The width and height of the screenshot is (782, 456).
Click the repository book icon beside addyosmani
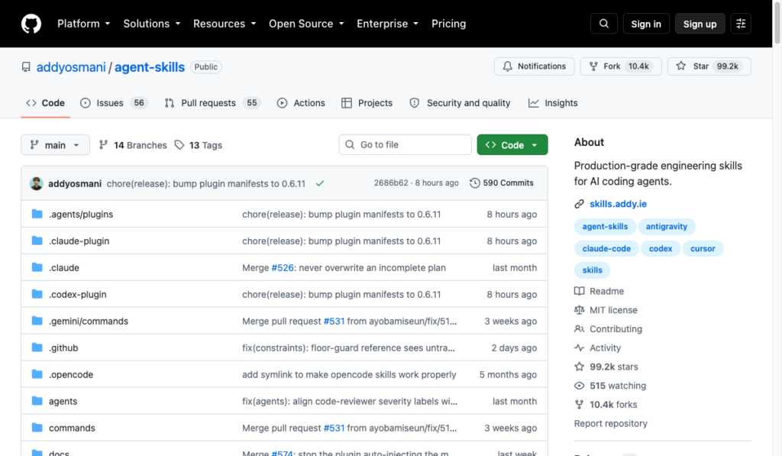click(26, 67)
